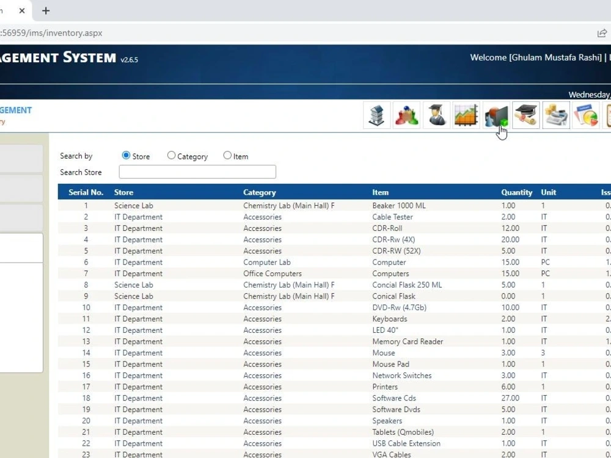Click the Keyboards item cell
This screenshot has width=611, height=458.
[x=389, y=319]
